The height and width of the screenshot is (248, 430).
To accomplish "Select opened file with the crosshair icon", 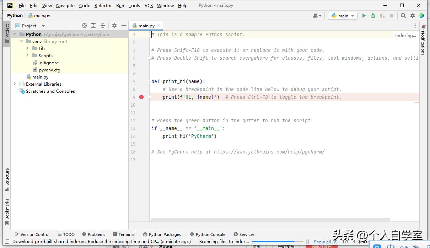I will (84, 26).
